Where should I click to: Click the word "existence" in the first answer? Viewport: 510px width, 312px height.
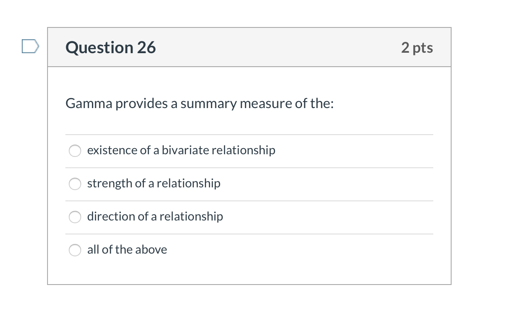pos(112,150)
